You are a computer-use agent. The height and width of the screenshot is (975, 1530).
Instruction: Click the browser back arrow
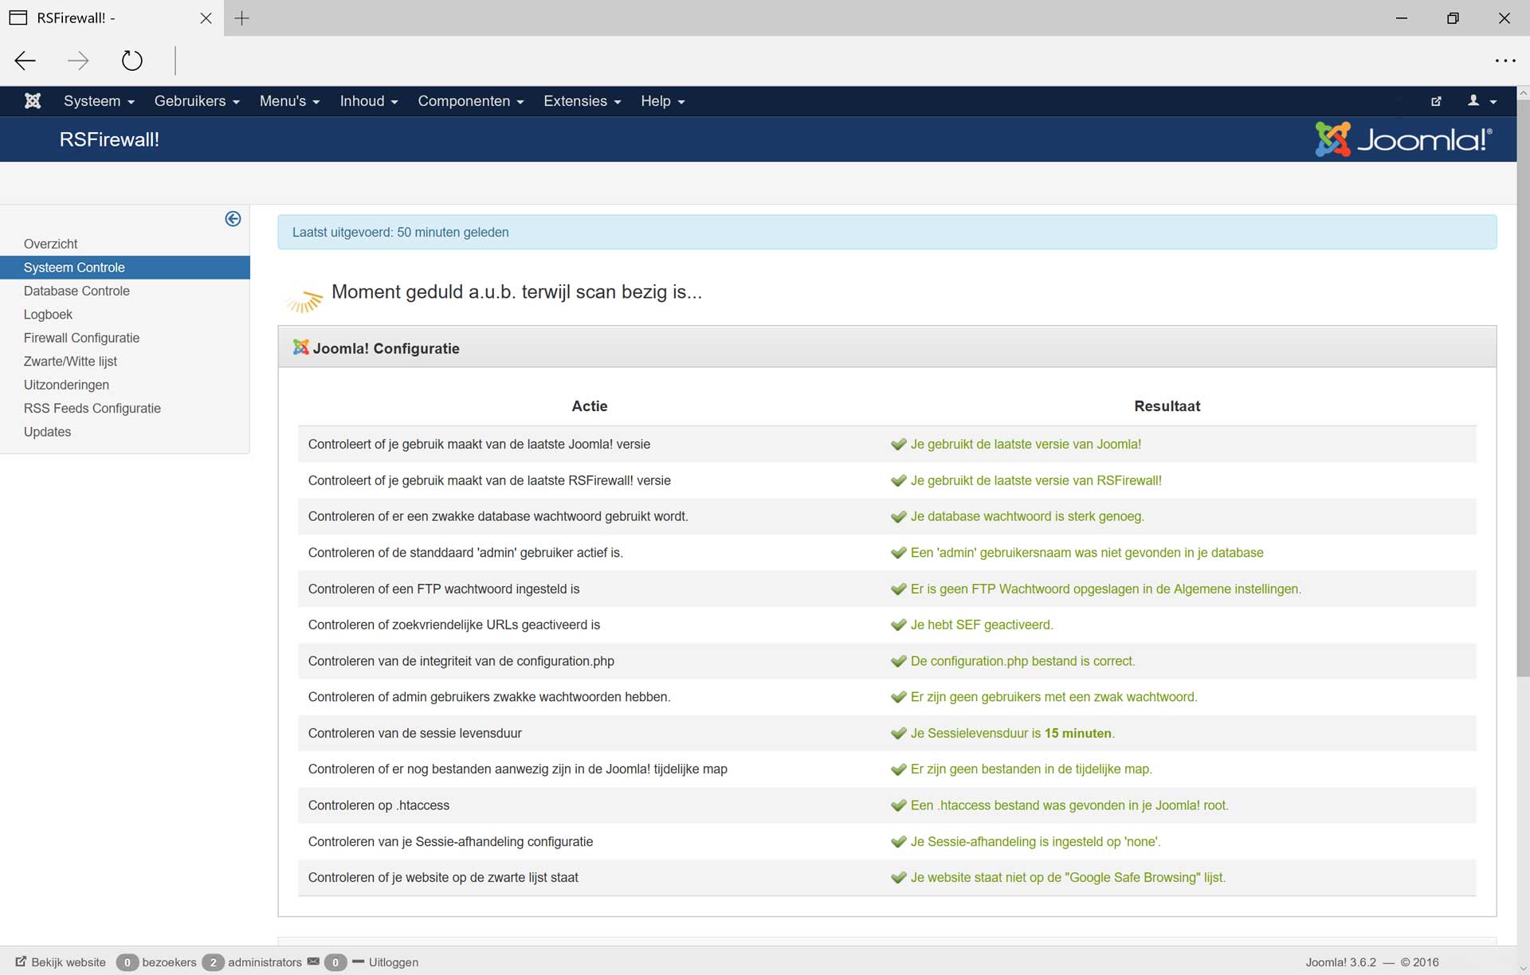[x=25, y=61]
